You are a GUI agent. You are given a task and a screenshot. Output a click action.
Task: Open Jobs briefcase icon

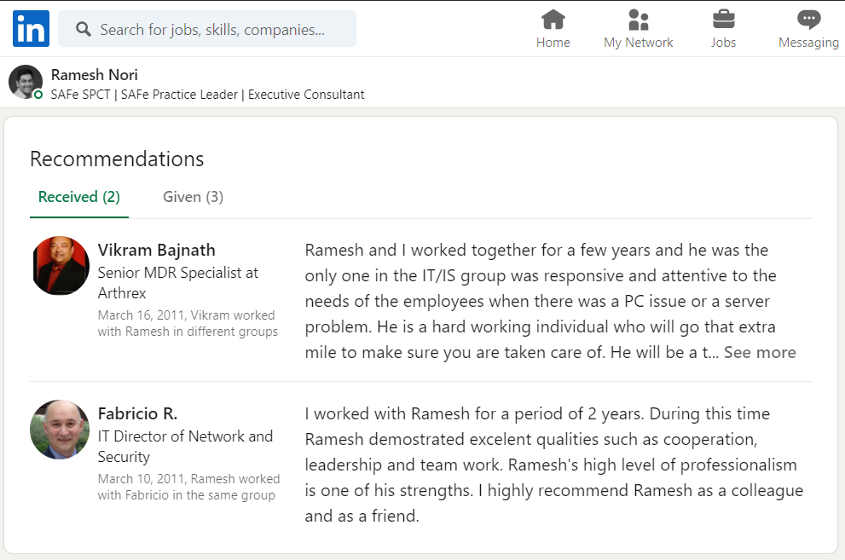723,20
